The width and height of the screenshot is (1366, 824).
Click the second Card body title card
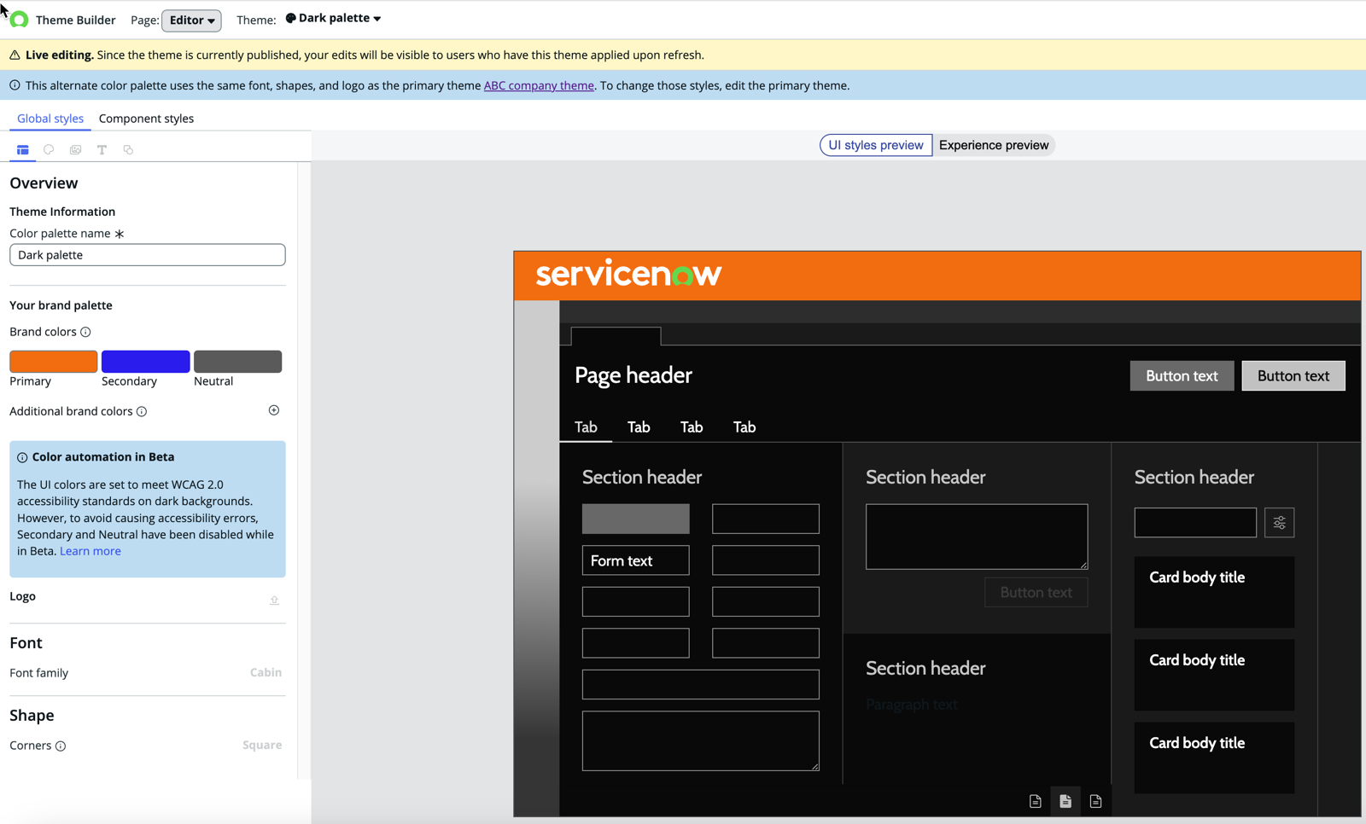click(1214, 676)
